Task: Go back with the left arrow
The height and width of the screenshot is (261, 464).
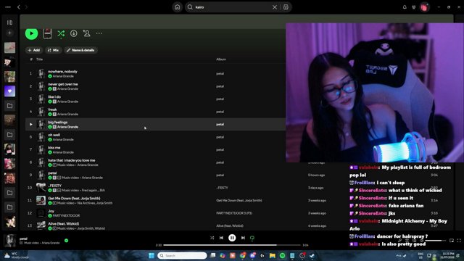Action: [x=19, y=7]
